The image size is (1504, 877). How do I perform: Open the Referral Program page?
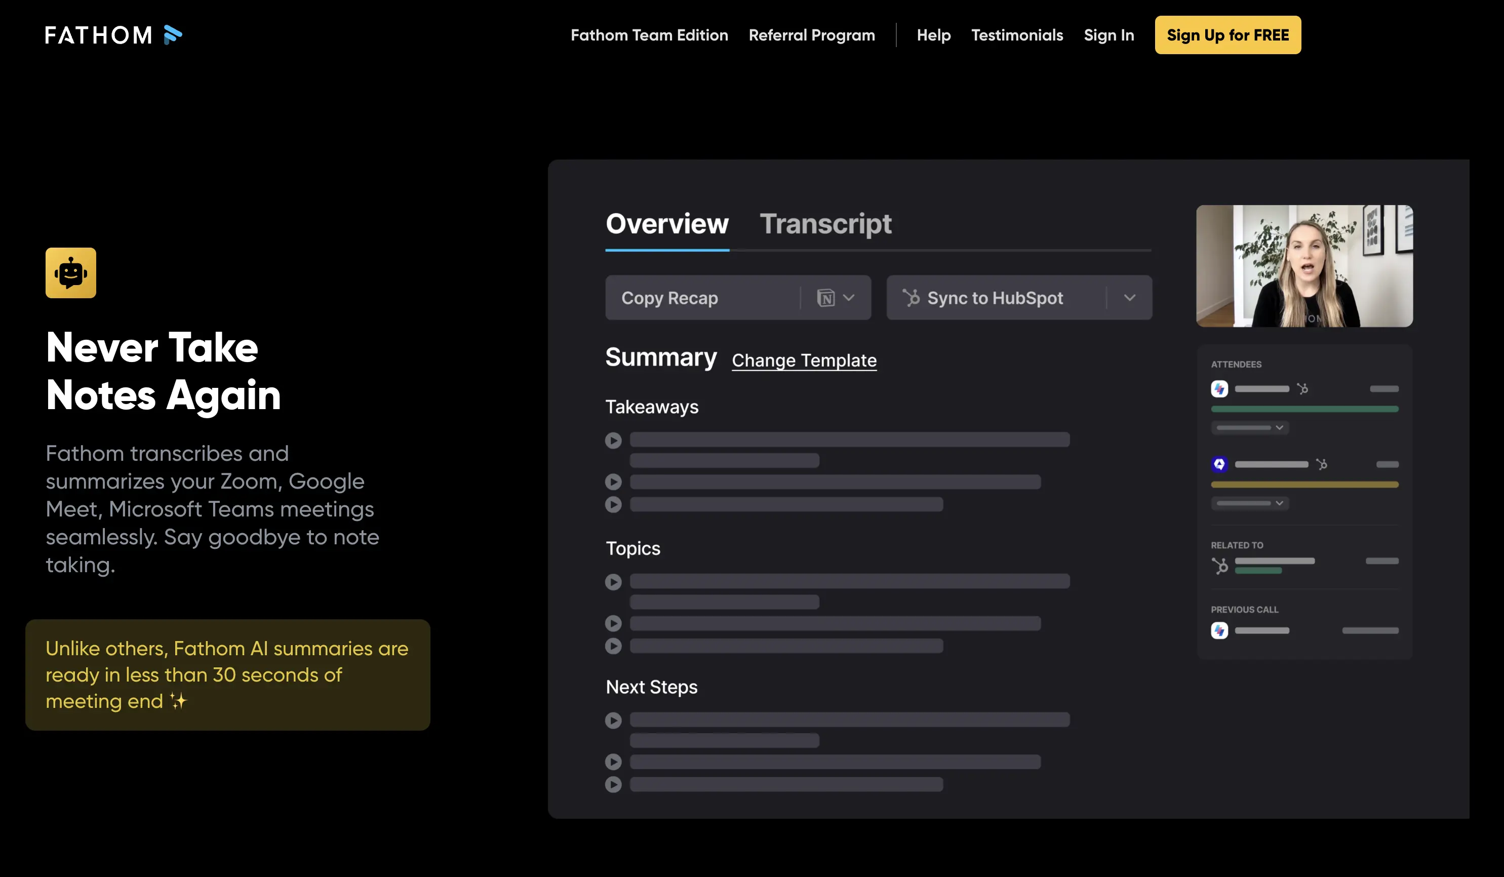(812, 35)
